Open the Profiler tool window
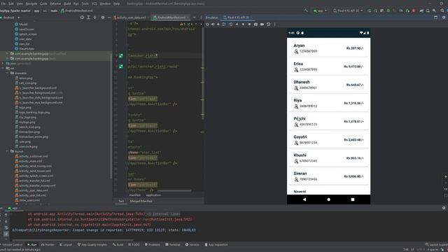Image resolution: width=448 pixels, height=252 pixels. pos(48,244)
